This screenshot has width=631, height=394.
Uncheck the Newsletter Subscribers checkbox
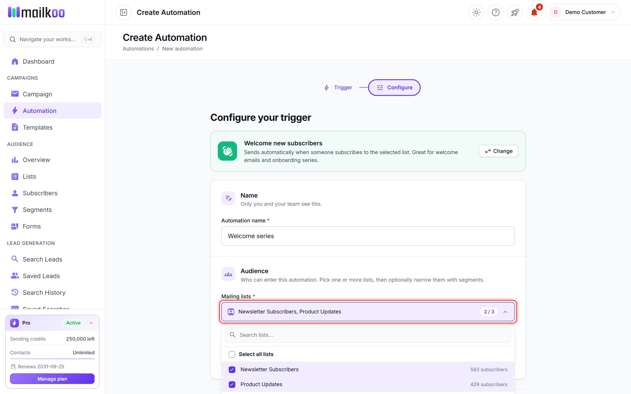pyautogui.click(x=232, y=369)
